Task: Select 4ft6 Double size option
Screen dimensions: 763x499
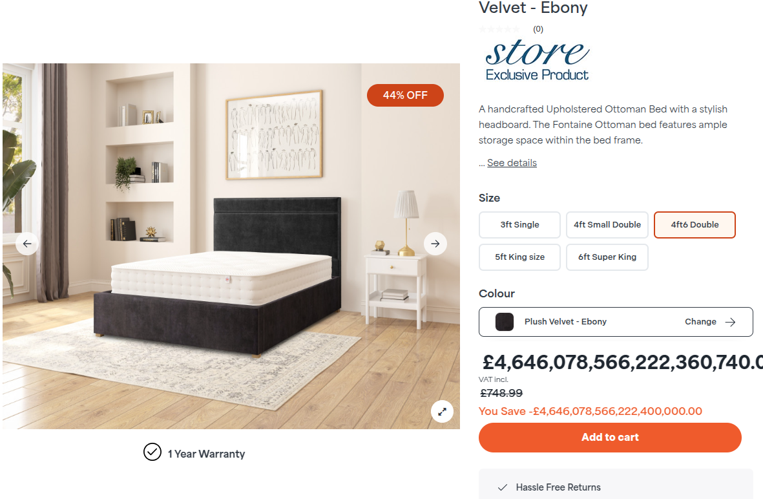Action: point(695,225)
